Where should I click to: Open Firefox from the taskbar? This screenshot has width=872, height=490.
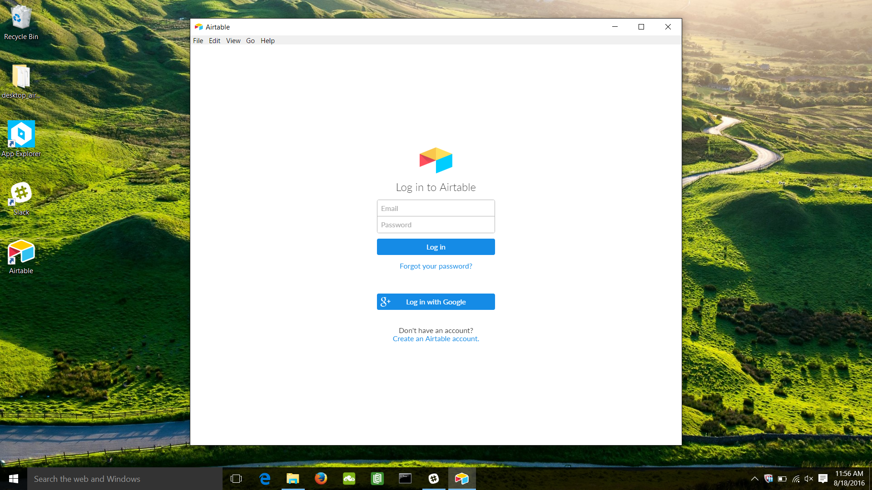321,479
